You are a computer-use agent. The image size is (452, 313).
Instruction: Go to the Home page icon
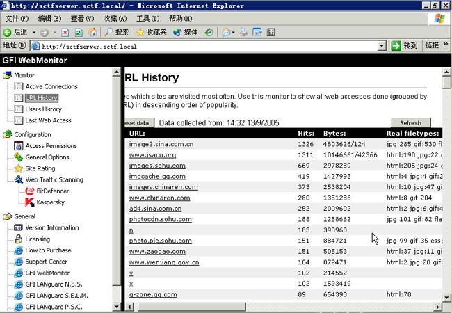coord(92,32)
